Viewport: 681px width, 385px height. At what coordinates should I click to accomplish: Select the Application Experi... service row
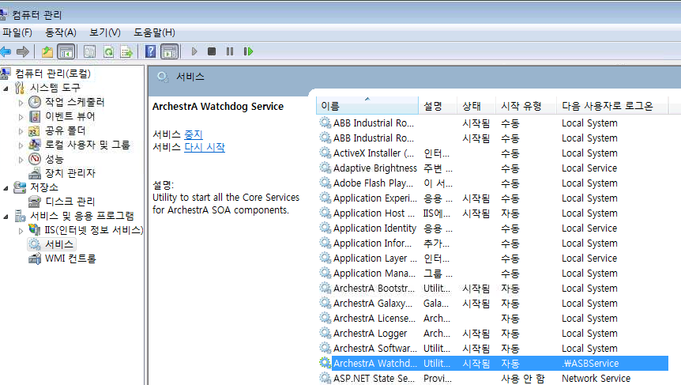[x=493, y=198]
